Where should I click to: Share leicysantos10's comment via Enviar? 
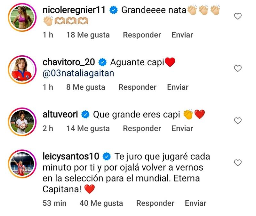[x=196, y=203]
